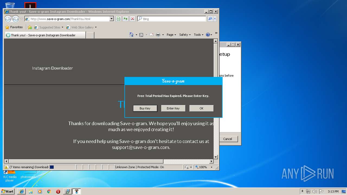Open the Safety menu
This screenshot has height=195, width=347.
pyautogui.click(x=185, y=35)
